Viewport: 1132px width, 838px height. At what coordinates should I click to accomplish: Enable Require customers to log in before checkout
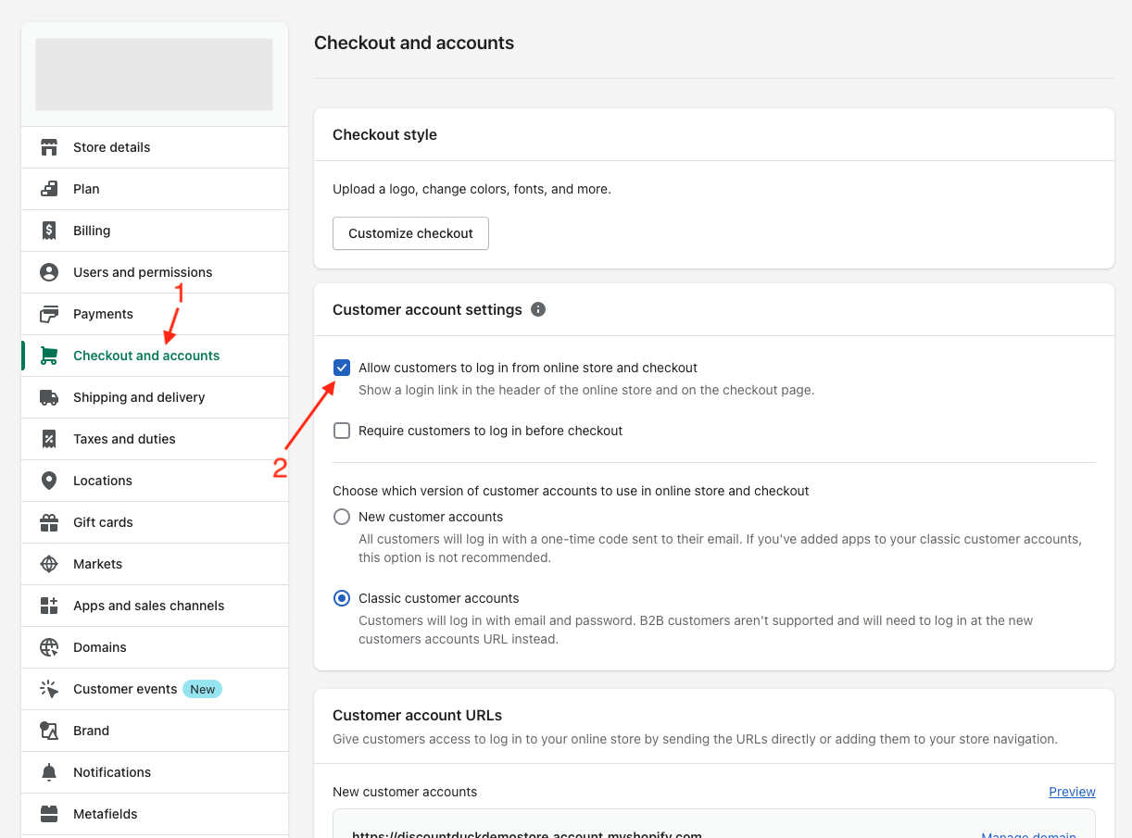(x=342, y=431)
